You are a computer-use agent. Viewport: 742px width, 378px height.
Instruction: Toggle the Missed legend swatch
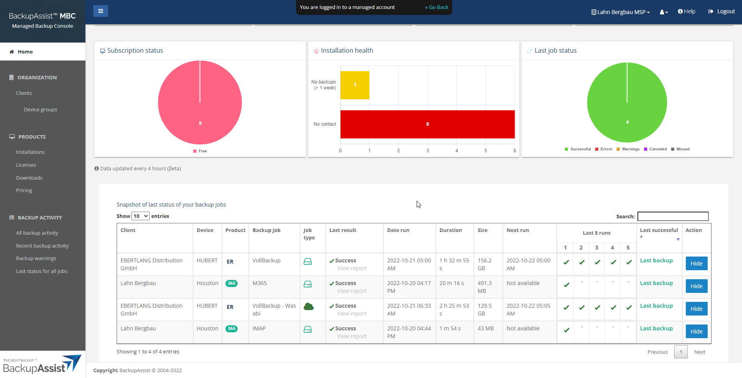coord(673,149)
